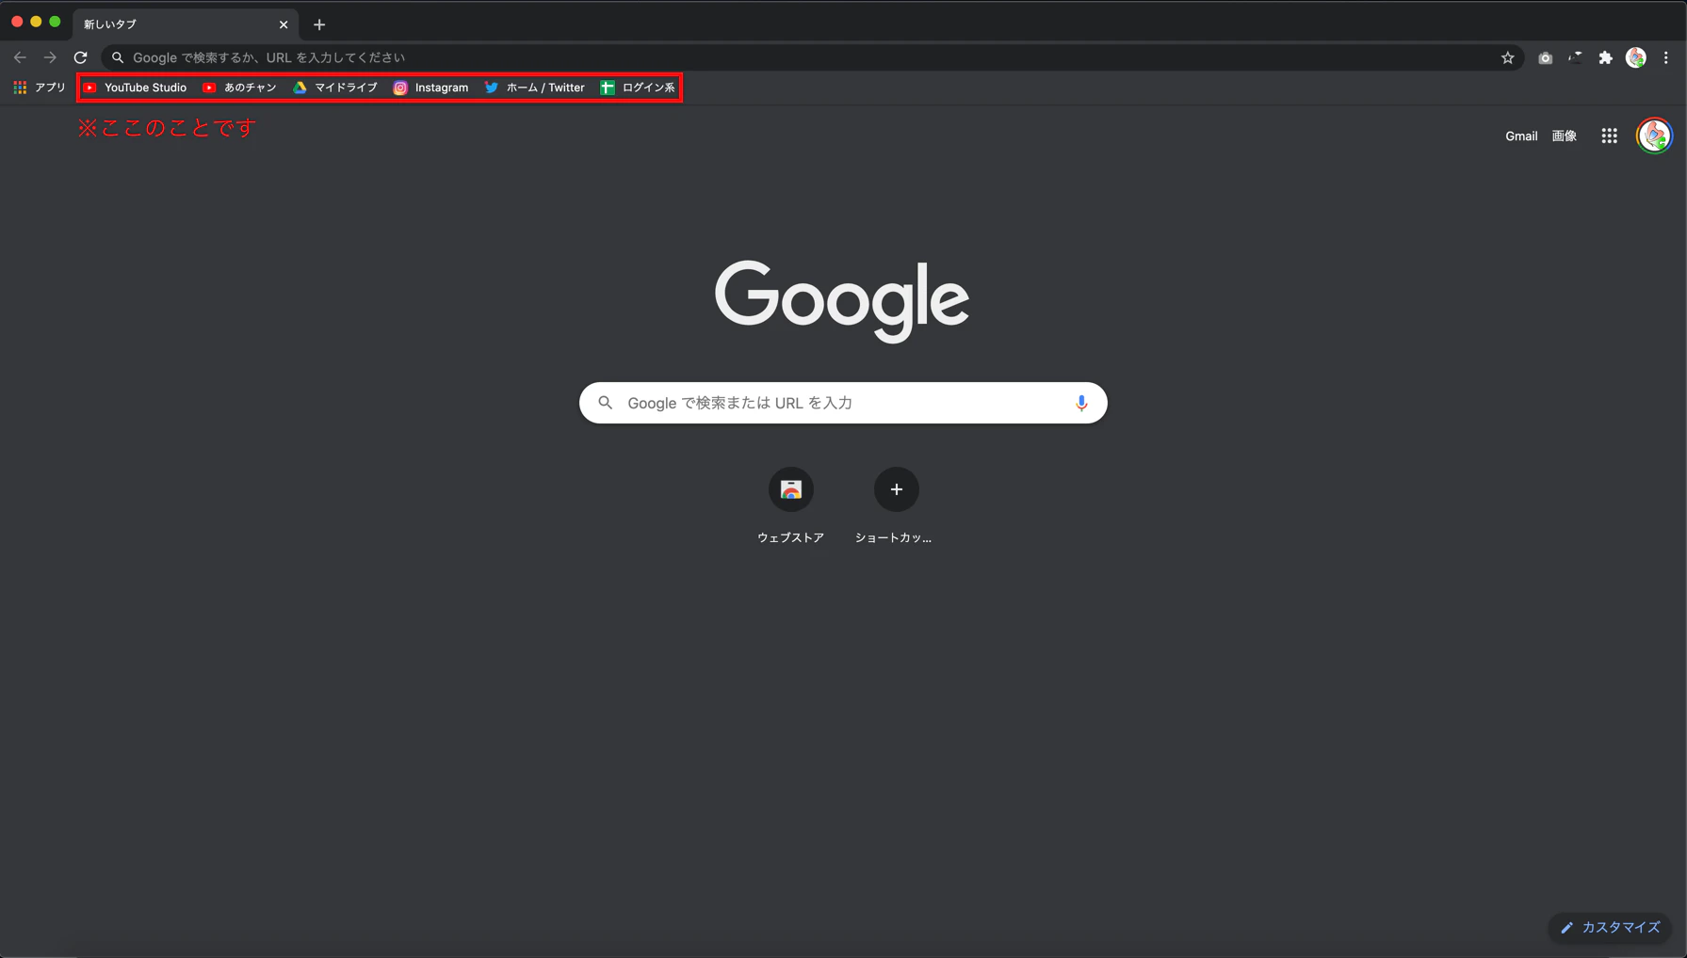Click the camera extension icon
This screenshot has height=958, width=1687.
click(1545, 57)
